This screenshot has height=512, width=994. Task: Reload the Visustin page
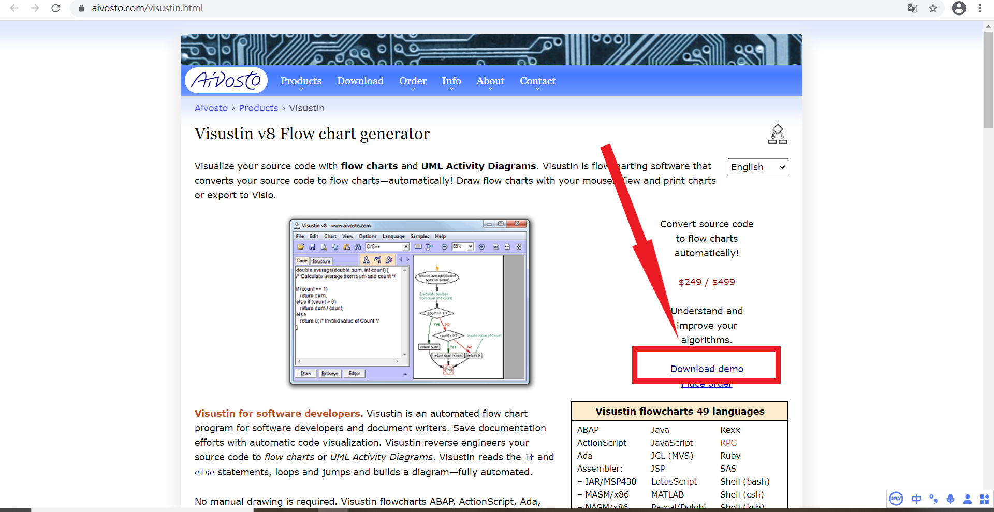pyautogui.click(x=56, y=8)
